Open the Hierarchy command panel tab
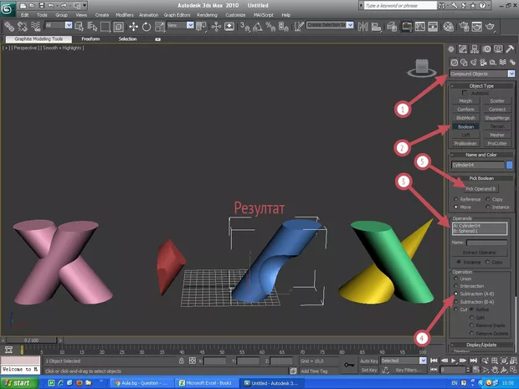 475,50
